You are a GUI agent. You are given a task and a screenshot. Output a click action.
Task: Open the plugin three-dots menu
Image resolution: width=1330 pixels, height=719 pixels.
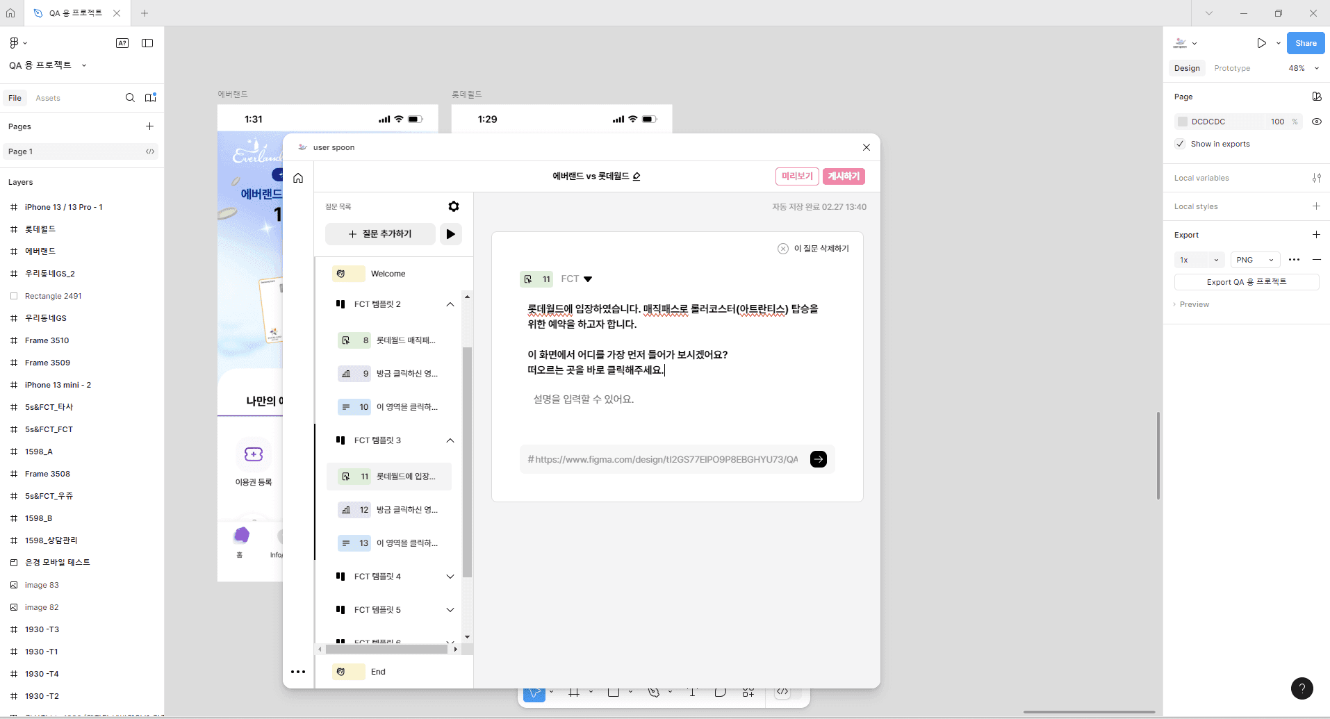(x=298, y=672)
